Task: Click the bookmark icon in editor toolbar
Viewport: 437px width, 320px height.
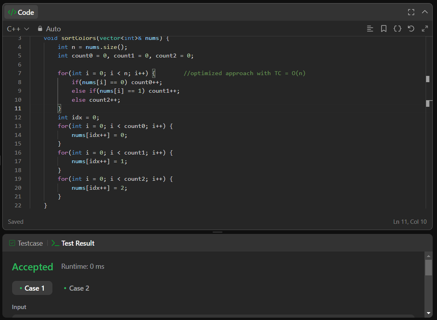Action: pyautogui.click(x=384, y=29)
